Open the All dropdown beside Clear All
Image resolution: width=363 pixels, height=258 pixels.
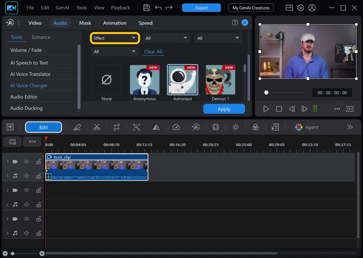coord(115,52)
